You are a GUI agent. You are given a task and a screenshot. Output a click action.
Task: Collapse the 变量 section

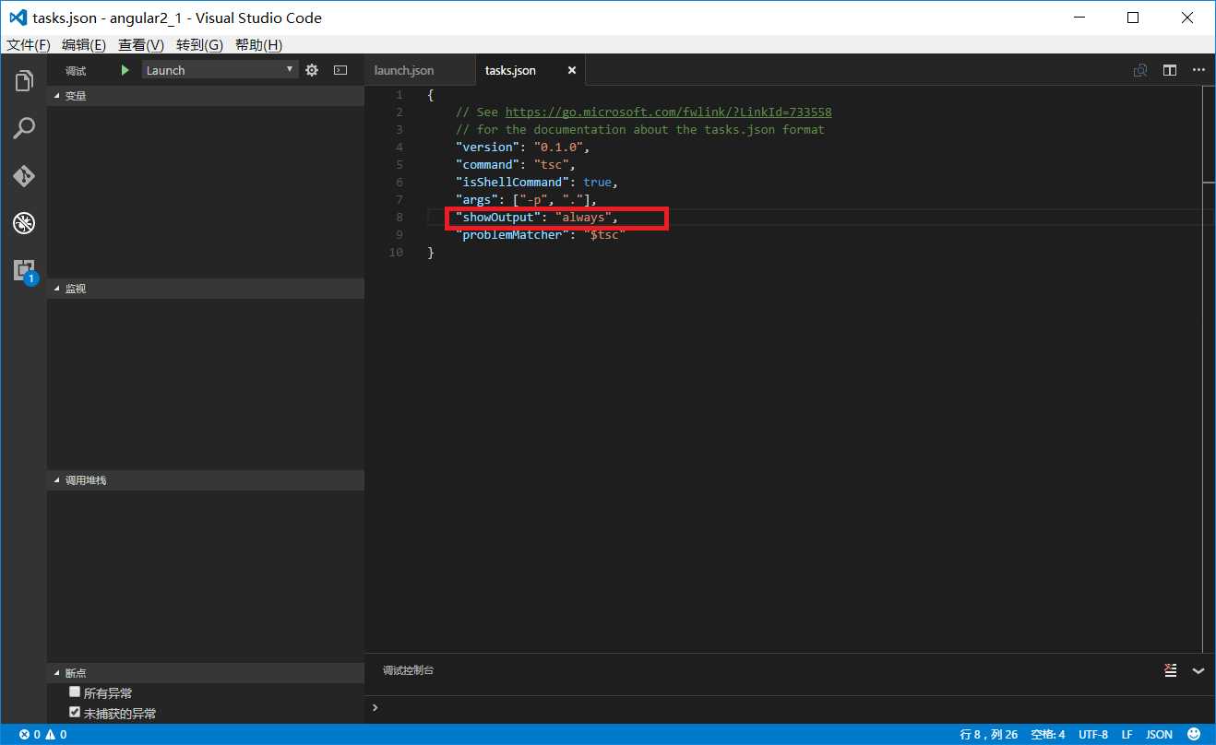[205, 96]
